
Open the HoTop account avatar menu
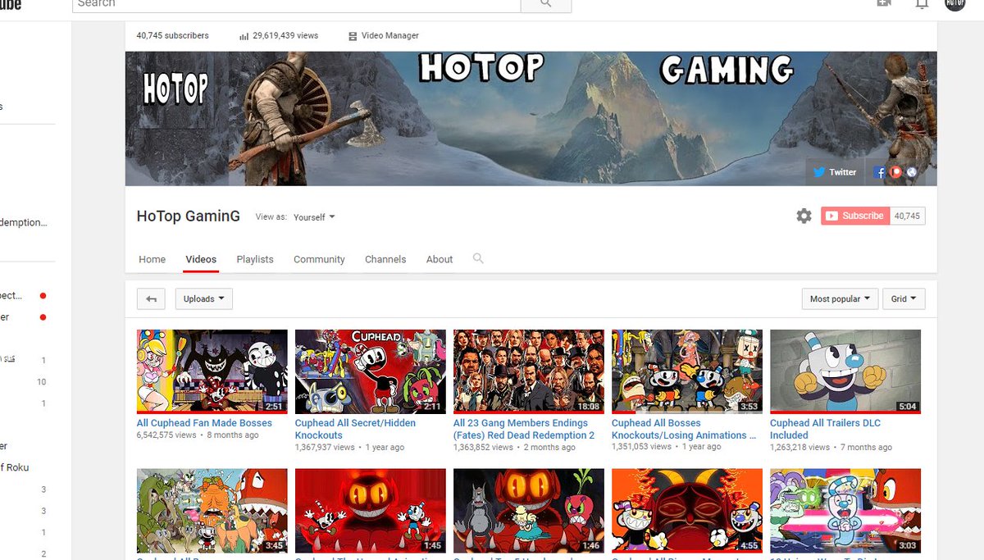coord(955,3)
